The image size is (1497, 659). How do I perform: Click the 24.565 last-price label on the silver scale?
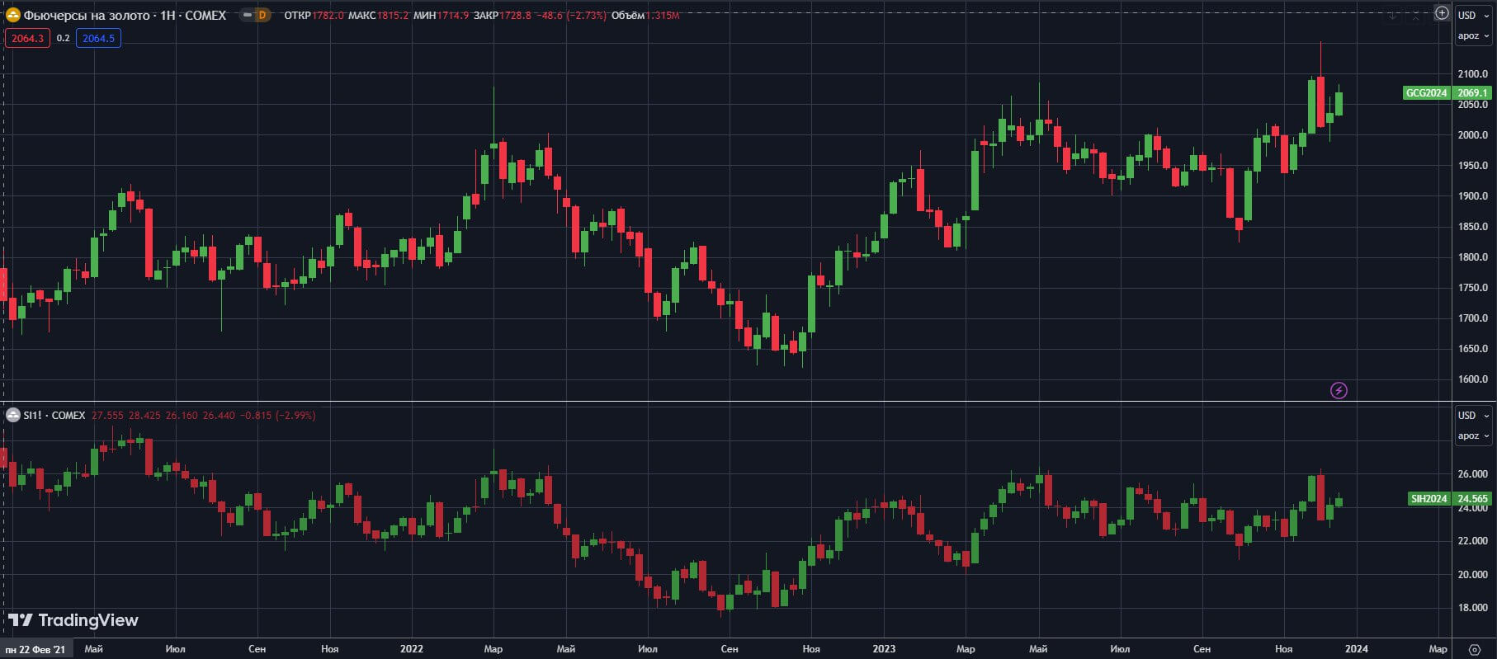tap(1472, 498)
